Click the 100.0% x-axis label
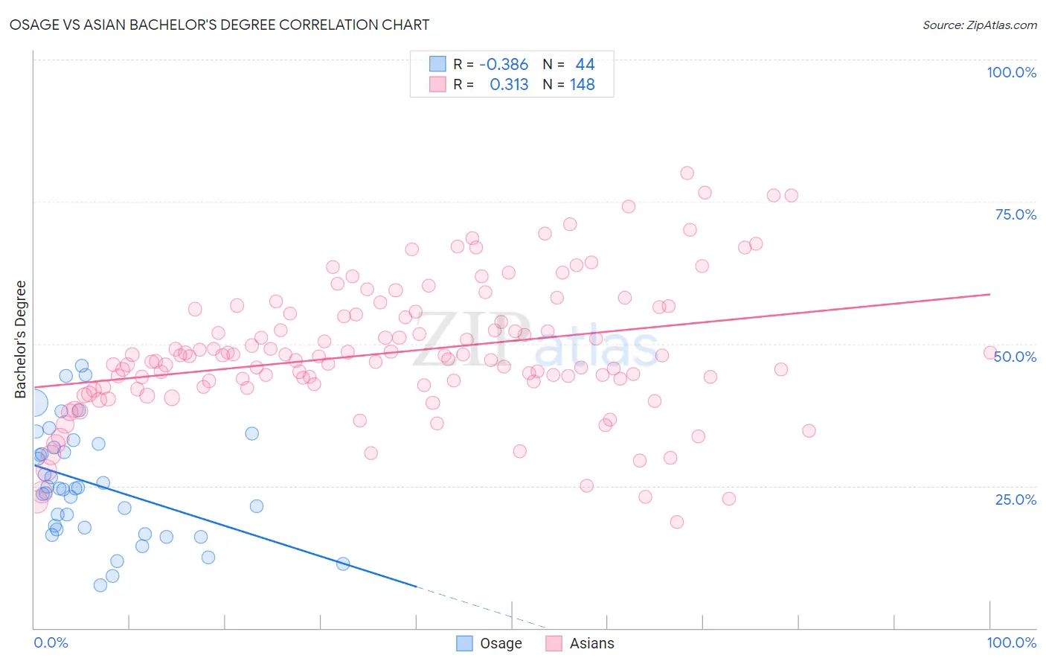The image size is (1046, 664). (x=1012, y=642)
